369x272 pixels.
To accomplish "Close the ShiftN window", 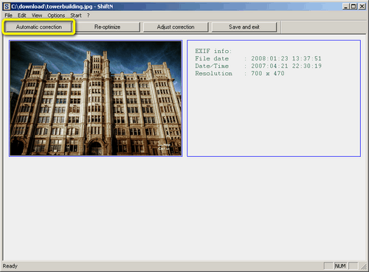I will coord(362,7).
